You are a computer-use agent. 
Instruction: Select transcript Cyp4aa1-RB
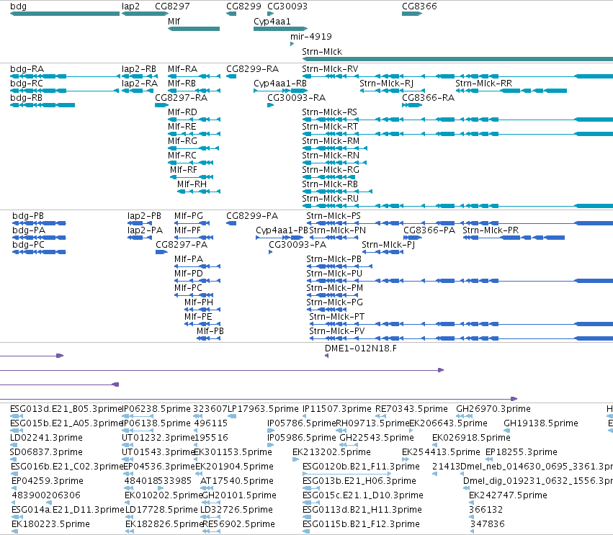click(280, 84)
